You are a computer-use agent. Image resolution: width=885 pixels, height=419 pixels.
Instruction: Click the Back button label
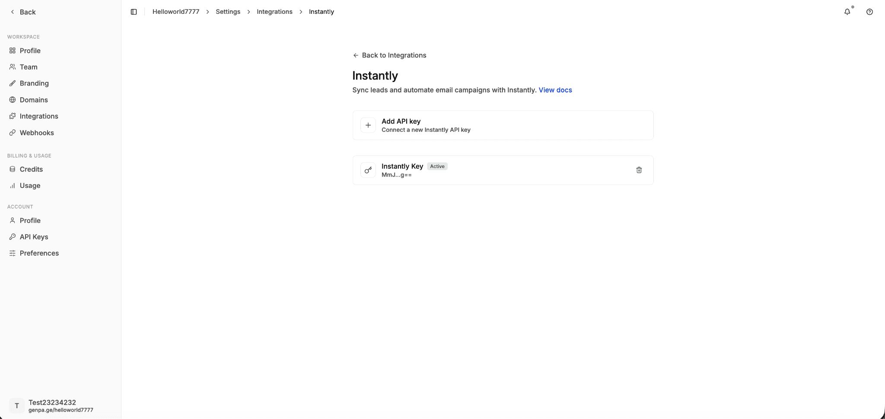click(x=28, y=12)
